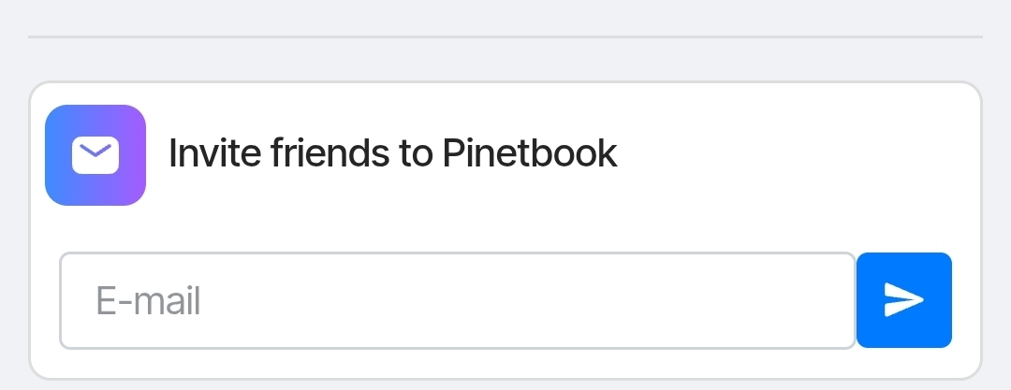Activate the invite e-mail text box
This screenshot has width=1011, height=390.
coord(457,300)
